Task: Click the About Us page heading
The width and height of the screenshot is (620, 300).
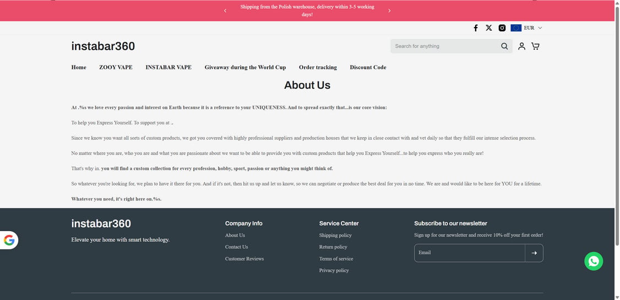Action: (307, 85)
